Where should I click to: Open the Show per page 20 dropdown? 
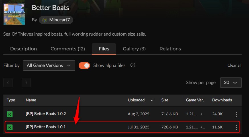231,83
